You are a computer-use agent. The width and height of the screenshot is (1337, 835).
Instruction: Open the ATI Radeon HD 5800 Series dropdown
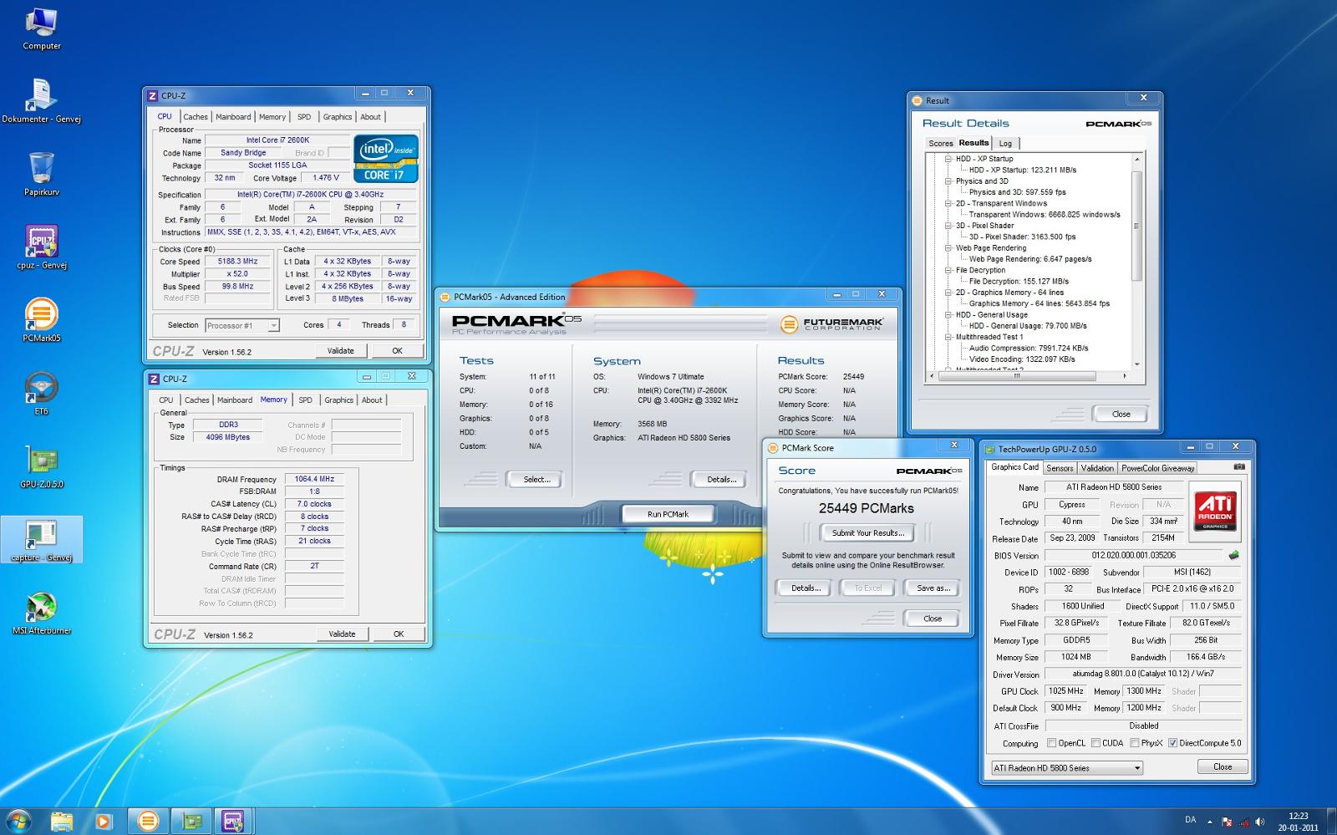1066,767
